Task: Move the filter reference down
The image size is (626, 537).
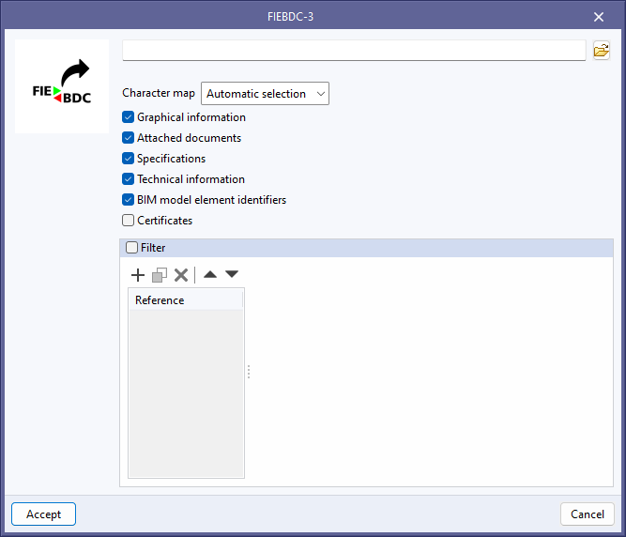Action: [232, 274]
